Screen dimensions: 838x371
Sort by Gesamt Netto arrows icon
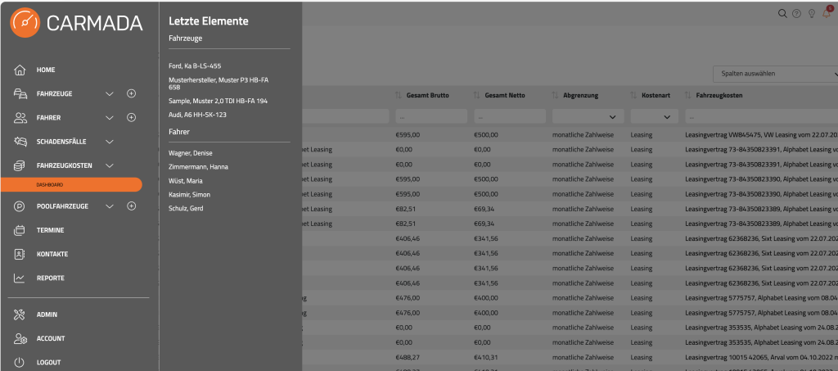point(477,95)
